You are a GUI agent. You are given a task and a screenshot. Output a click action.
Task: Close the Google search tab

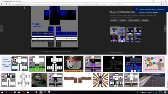click(17, 1)
